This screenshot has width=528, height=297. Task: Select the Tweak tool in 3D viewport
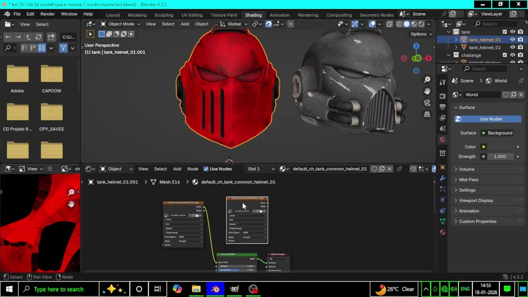[x=90, y=34]
